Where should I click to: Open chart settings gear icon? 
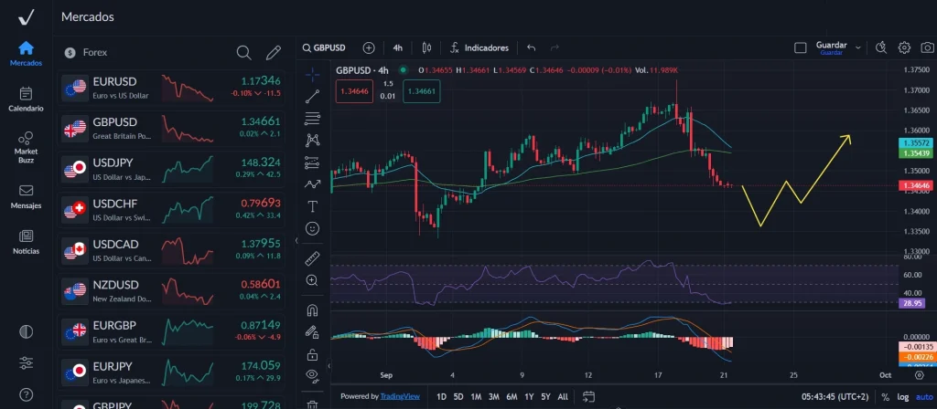coord(904,47)
